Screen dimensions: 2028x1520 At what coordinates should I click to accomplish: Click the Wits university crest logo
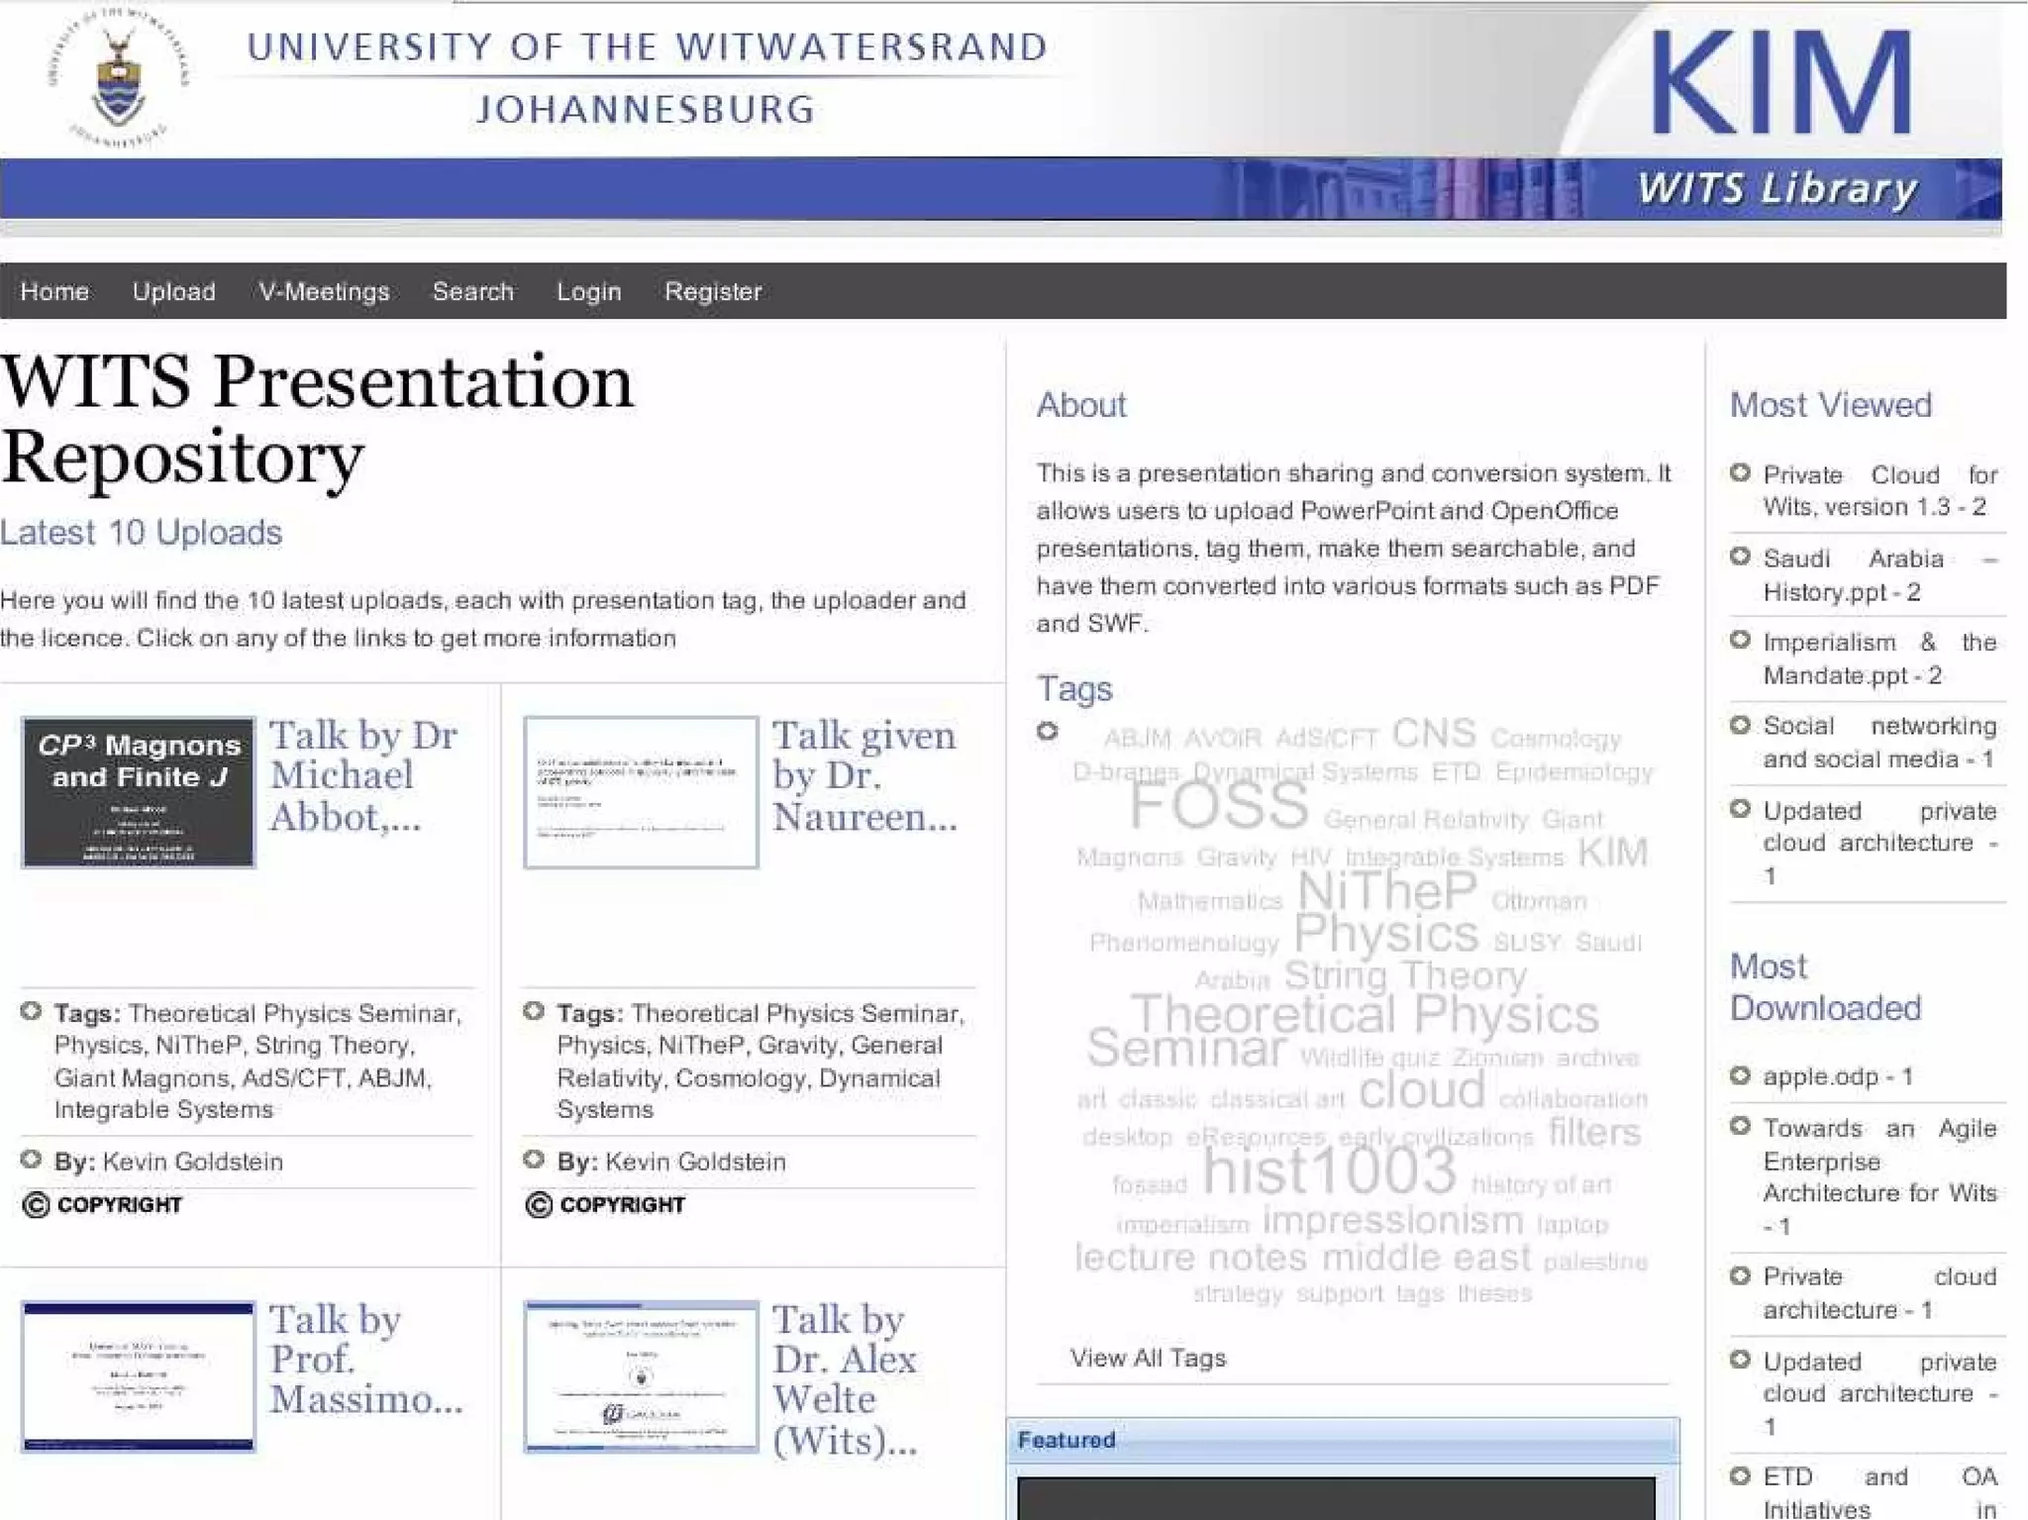[x=118, y=79]
